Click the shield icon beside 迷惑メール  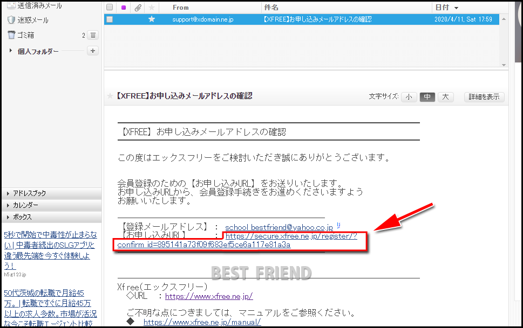11,20
